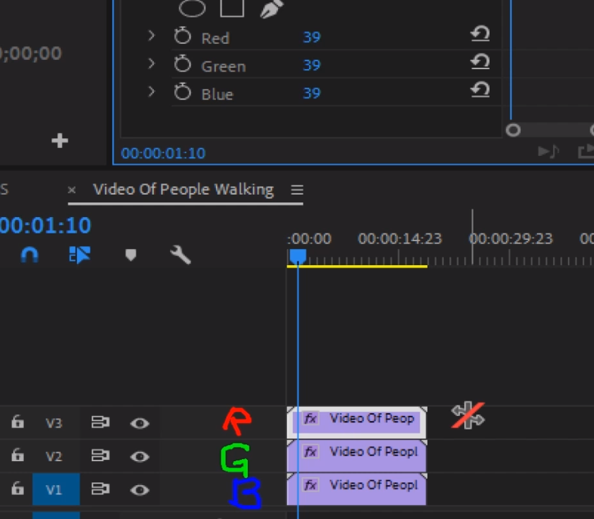Click fx badge on V1 clip
Screen dimensions: 594x519
click(310, 485)
